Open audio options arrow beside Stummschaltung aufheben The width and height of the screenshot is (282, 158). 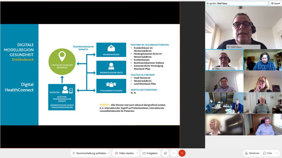point(109,153)
